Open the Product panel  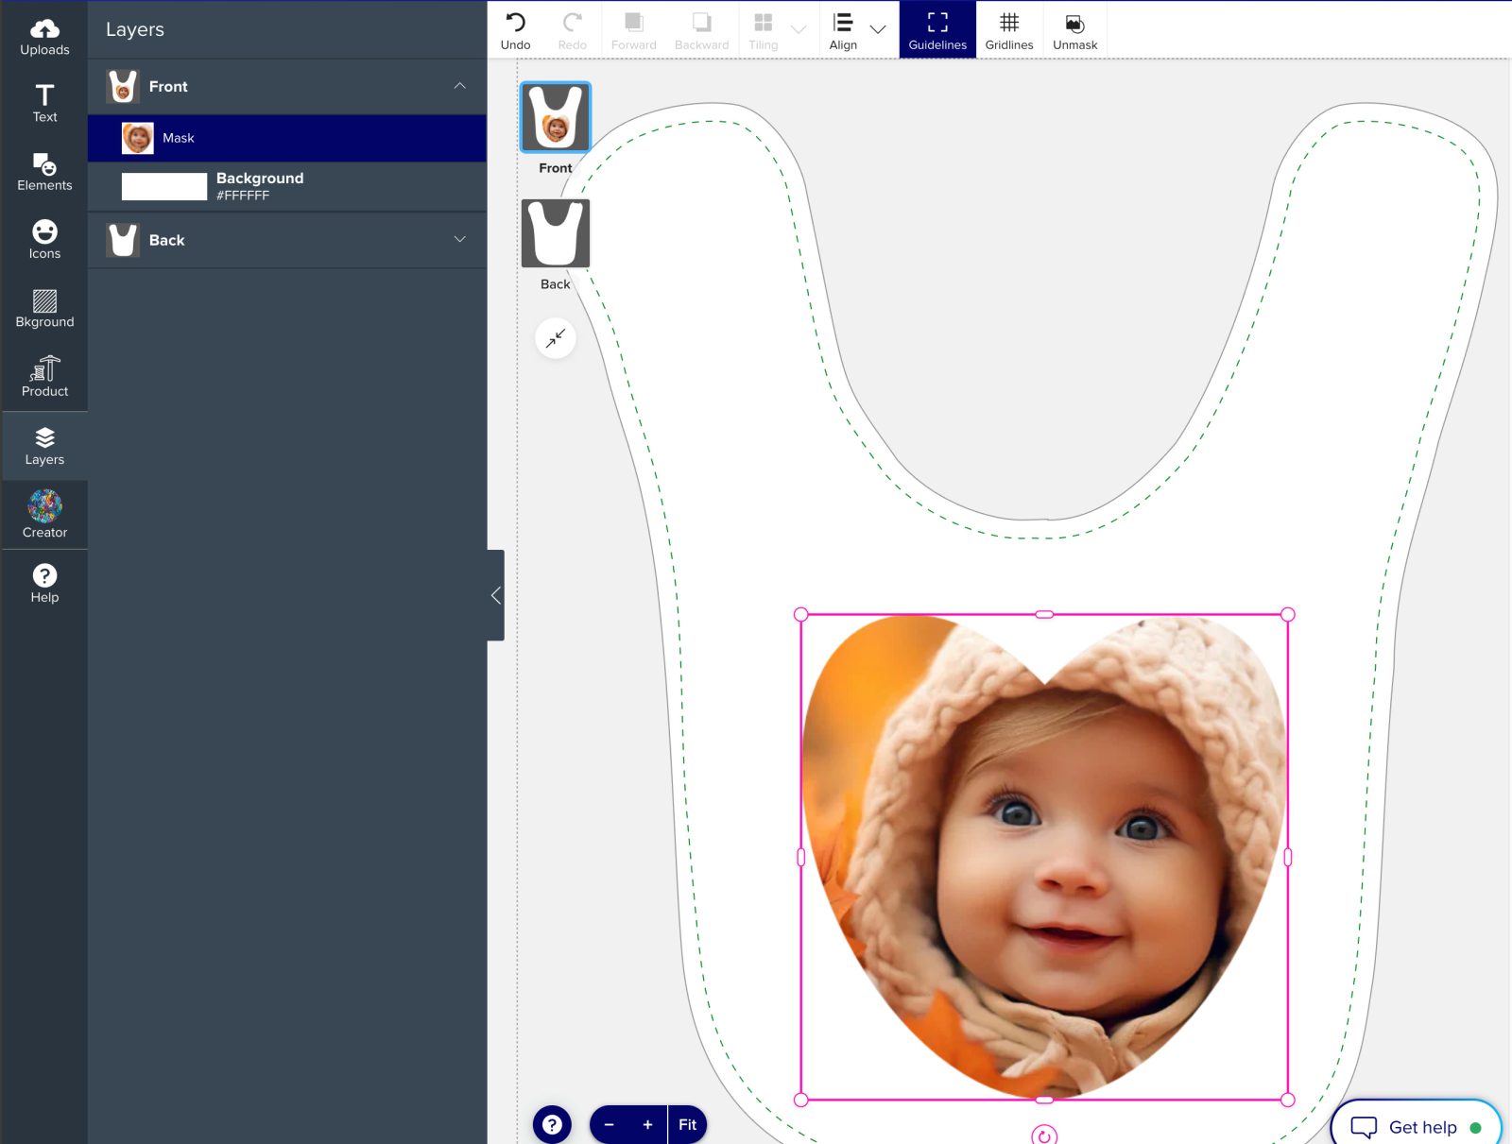[44, 377]
